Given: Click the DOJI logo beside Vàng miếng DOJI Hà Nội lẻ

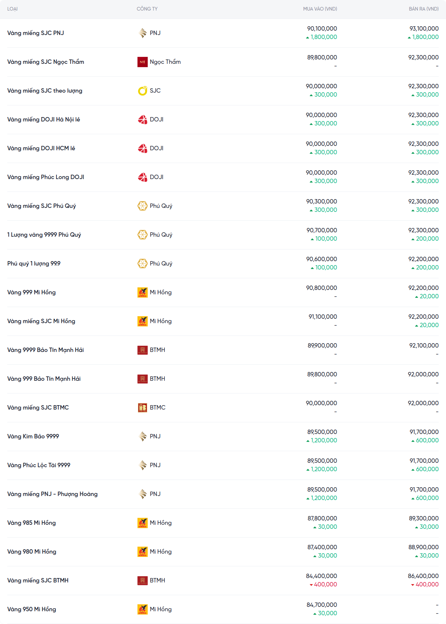Looking at the screenshot, I should click(142, 120).
